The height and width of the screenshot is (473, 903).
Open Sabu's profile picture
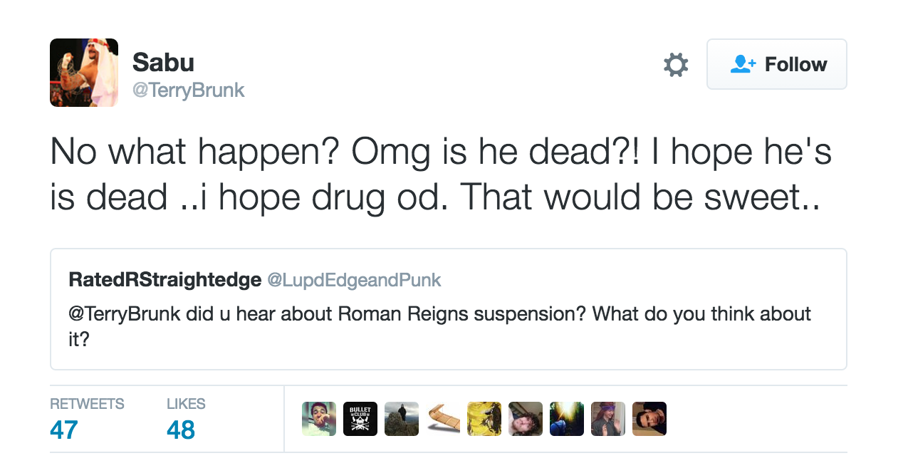pyautogui.click(x=84, y=73)
